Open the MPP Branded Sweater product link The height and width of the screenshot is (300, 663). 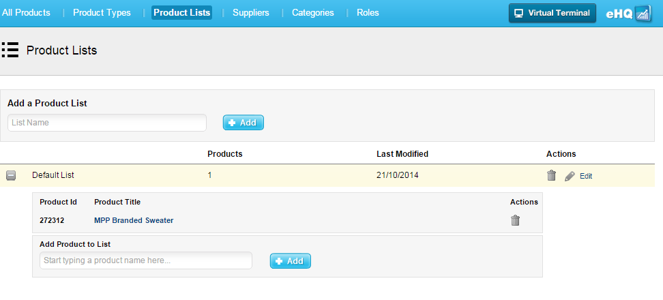pyautogui.click(x=134, y=220)
